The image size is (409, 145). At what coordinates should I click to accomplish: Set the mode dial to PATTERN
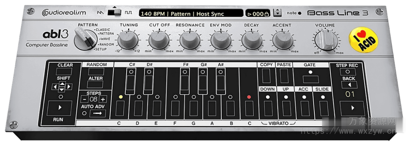[x=106, y=34]
